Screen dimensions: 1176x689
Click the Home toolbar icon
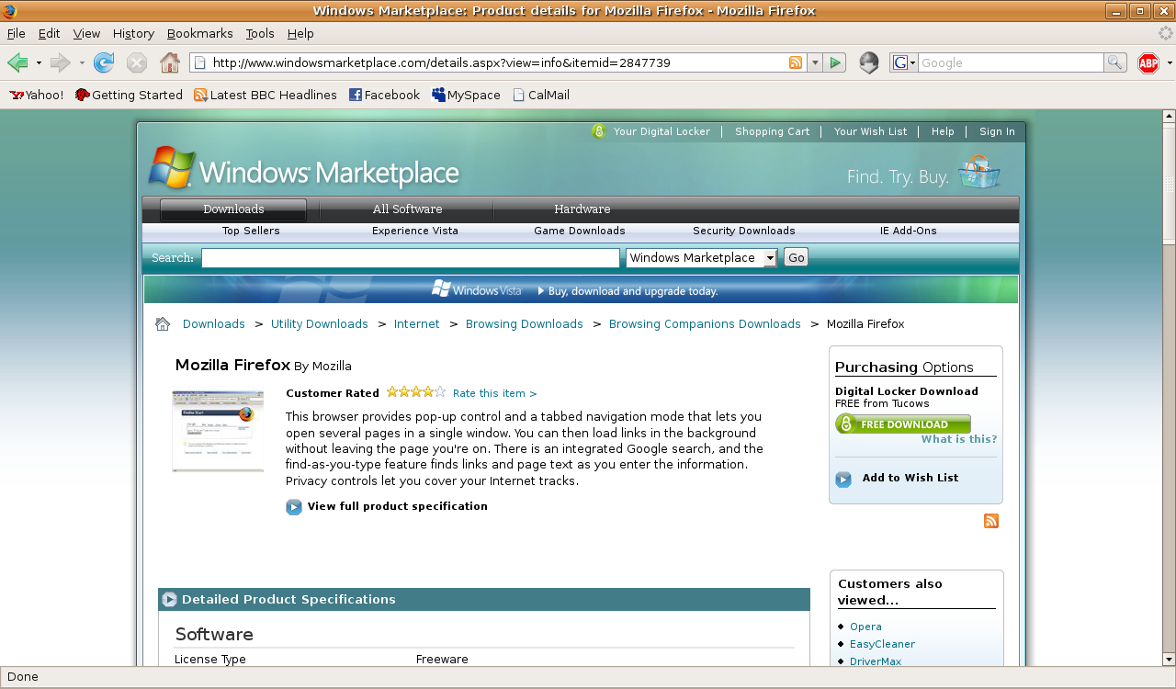pyautogui.click(x=170, y=62)
